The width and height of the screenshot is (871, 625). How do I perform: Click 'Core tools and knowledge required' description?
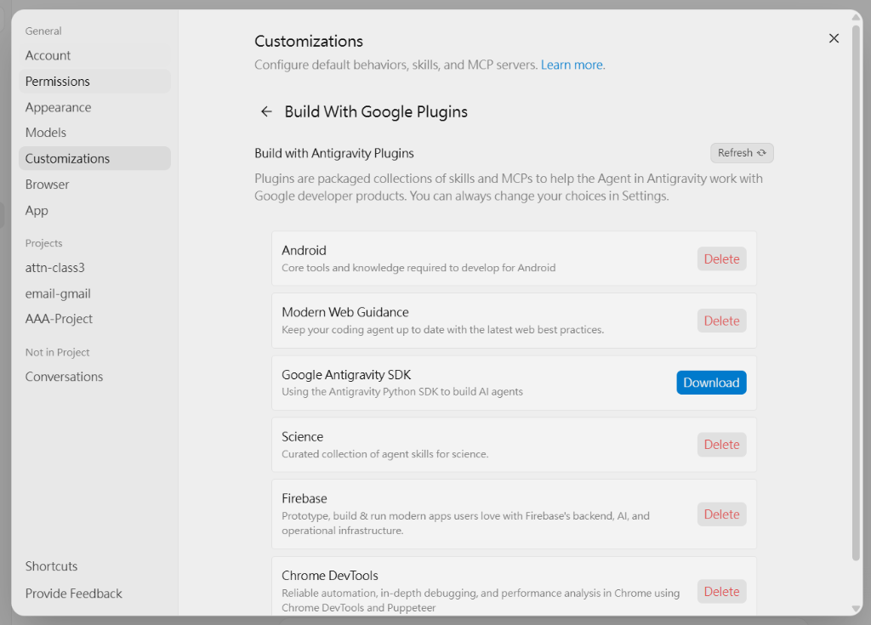pyautogui.click(x=418, y=268)
